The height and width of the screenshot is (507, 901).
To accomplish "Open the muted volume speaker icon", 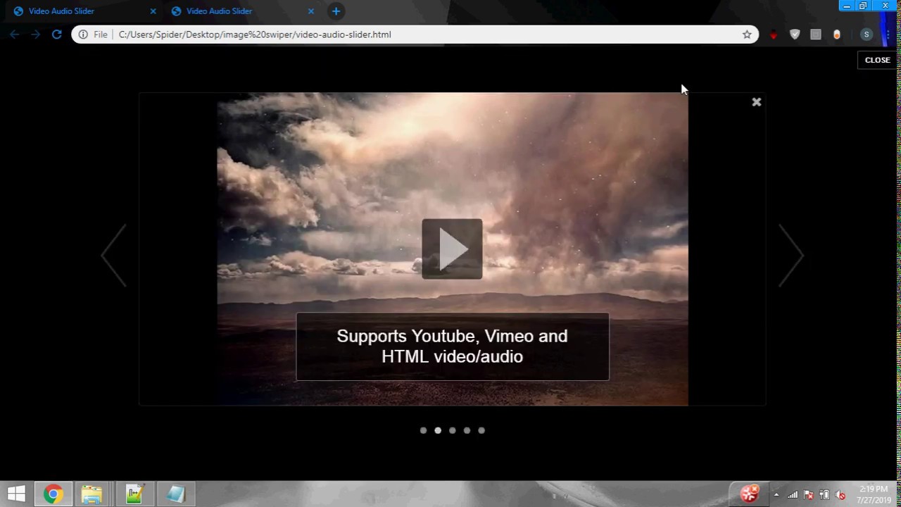I will click(840, 495).
